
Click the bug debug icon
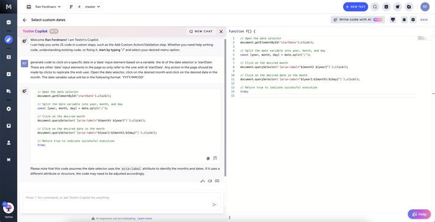coord(404,20)
